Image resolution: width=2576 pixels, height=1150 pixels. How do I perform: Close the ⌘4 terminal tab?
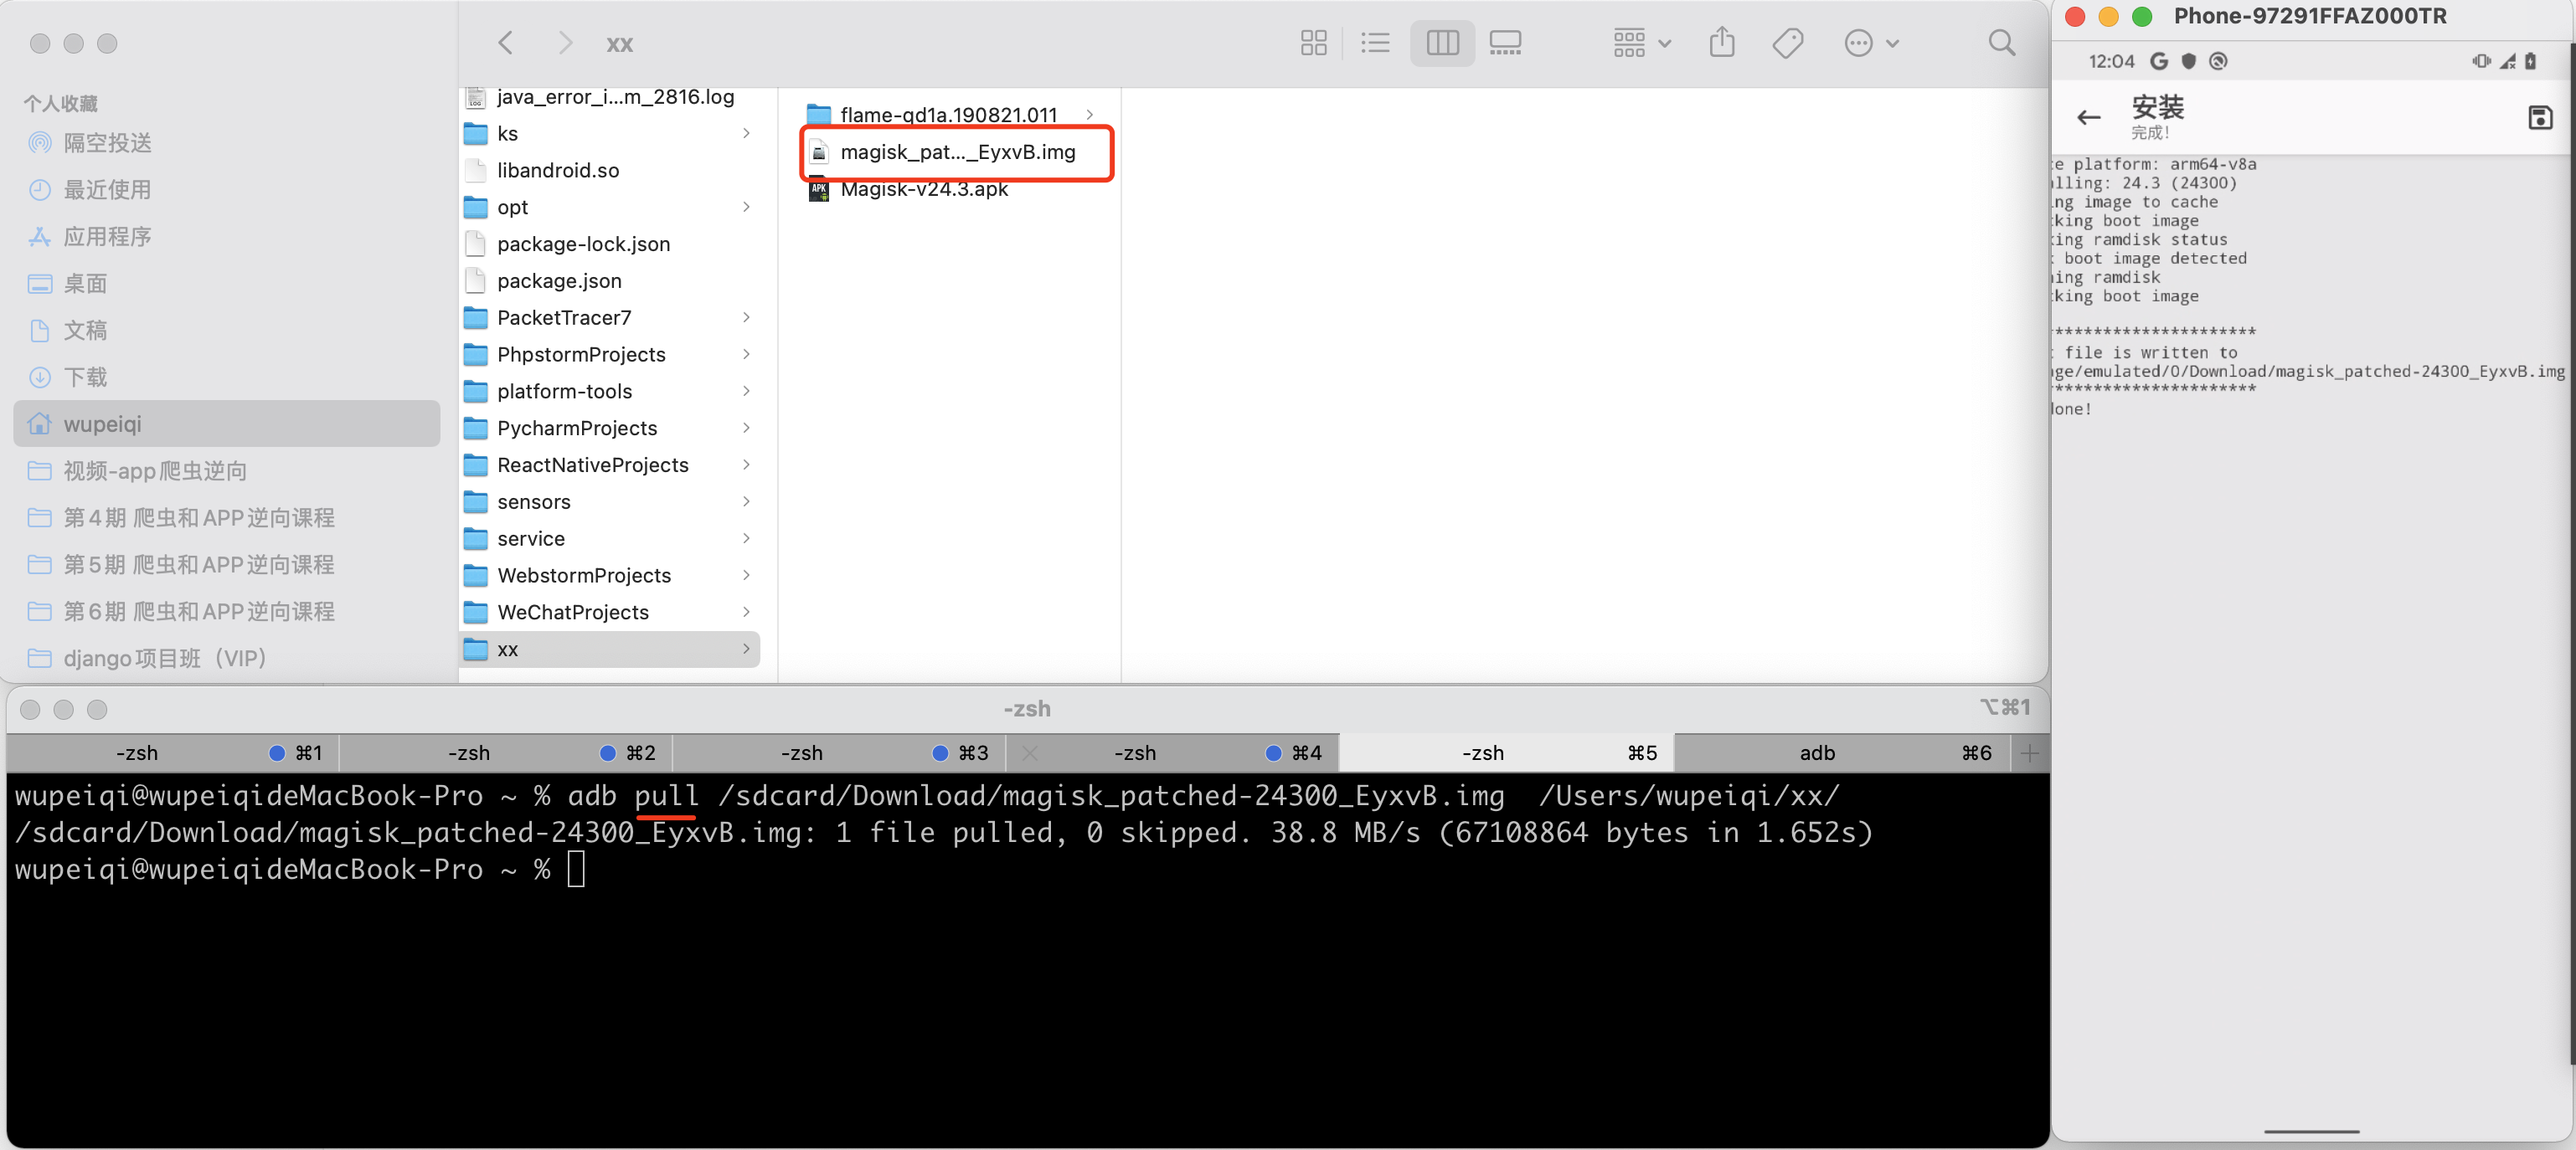pos(1030,753)
